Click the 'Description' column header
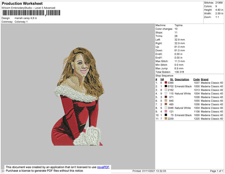Image resolution: width=225 pixels, height=174 pixels. [182, 79]
